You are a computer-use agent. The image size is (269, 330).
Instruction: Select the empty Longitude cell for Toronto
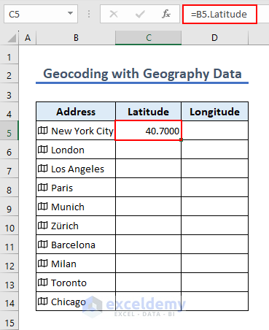(x=214, y=283)
